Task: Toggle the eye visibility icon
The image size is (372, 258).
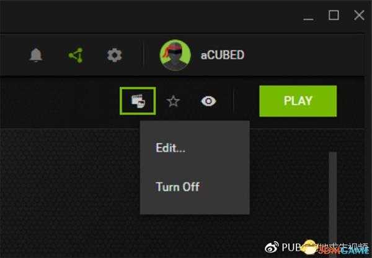Action: tap(208, 101)
